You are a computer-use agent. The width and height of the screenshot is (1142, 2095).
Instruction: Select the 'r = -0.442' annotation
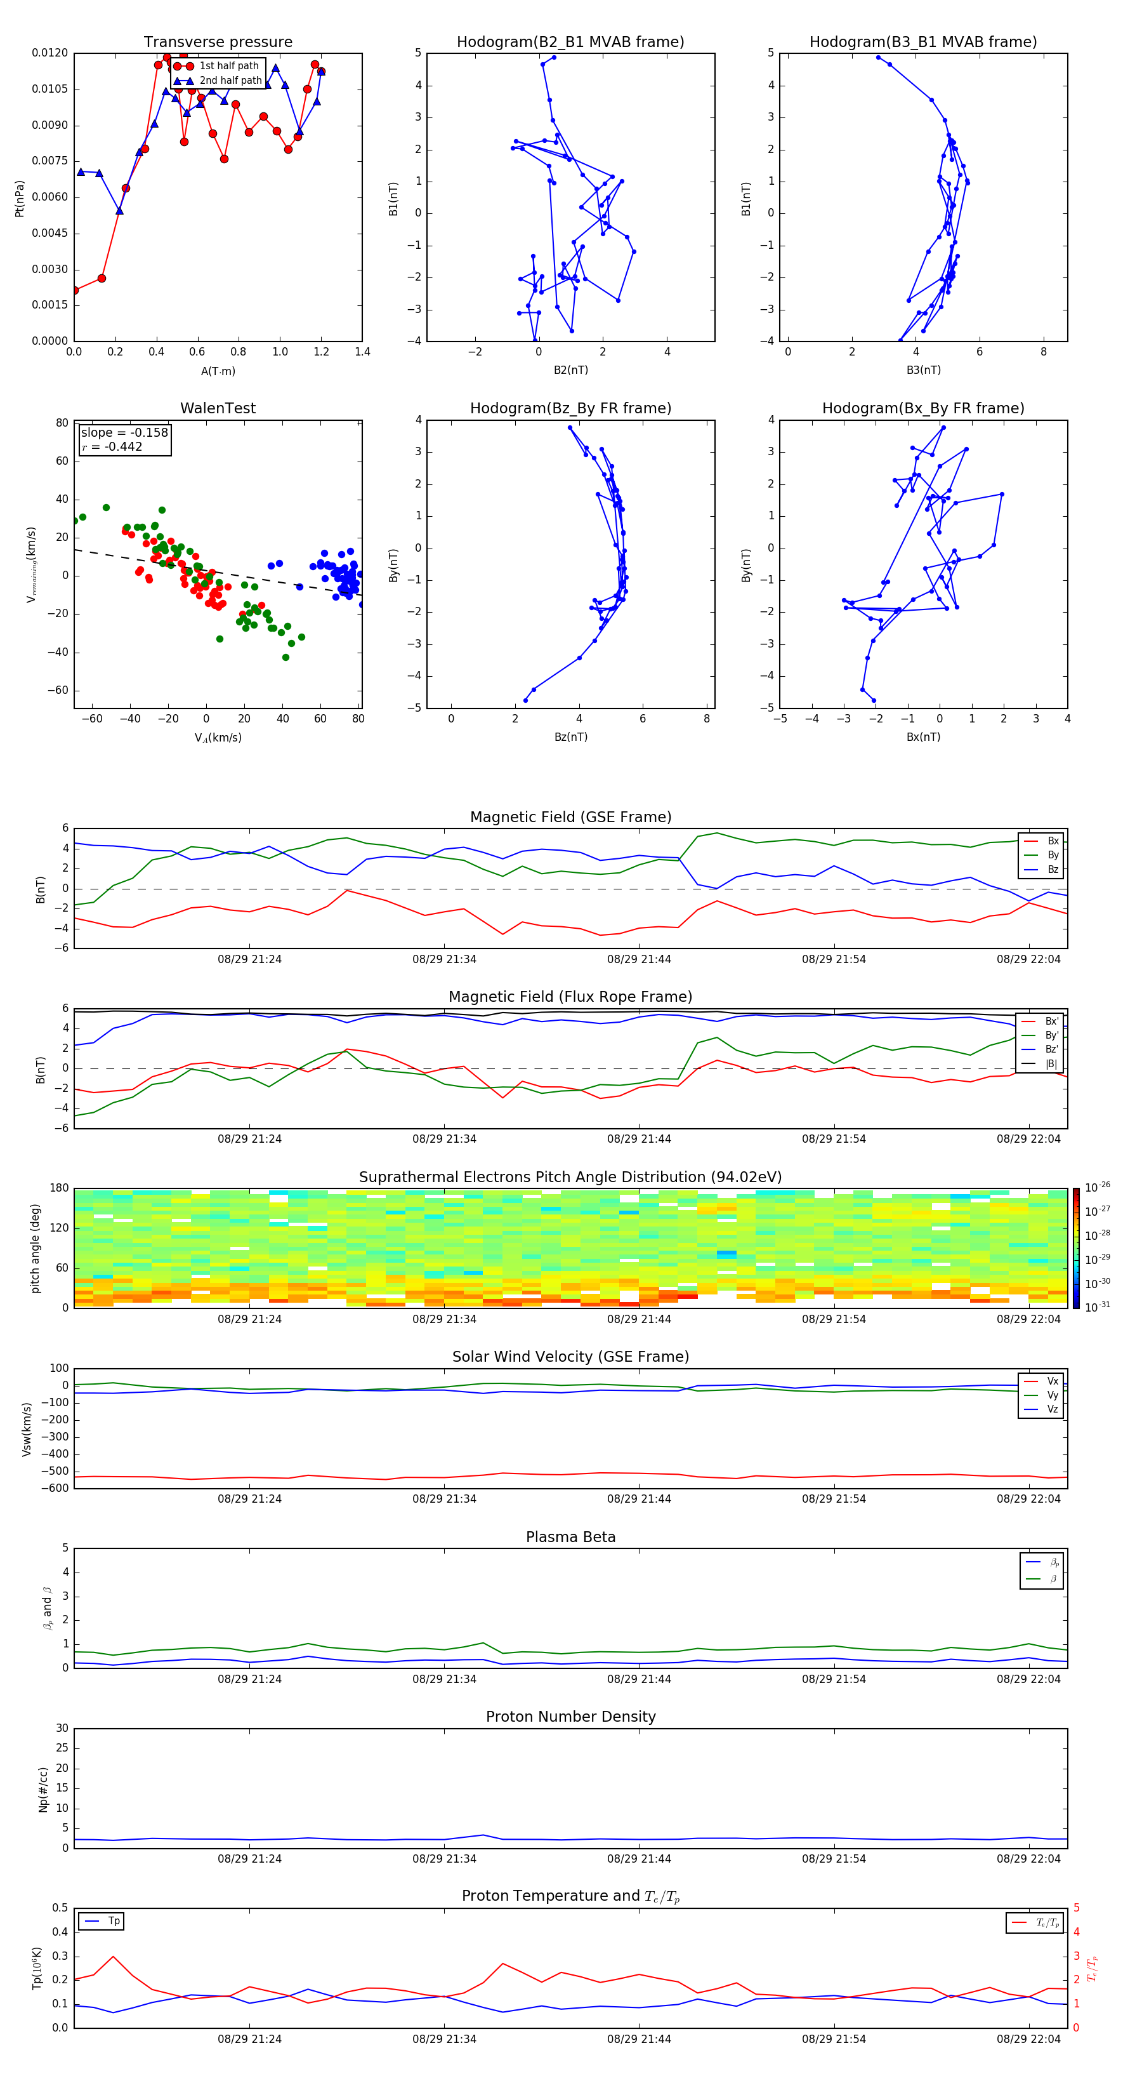(x=112, y=446)
